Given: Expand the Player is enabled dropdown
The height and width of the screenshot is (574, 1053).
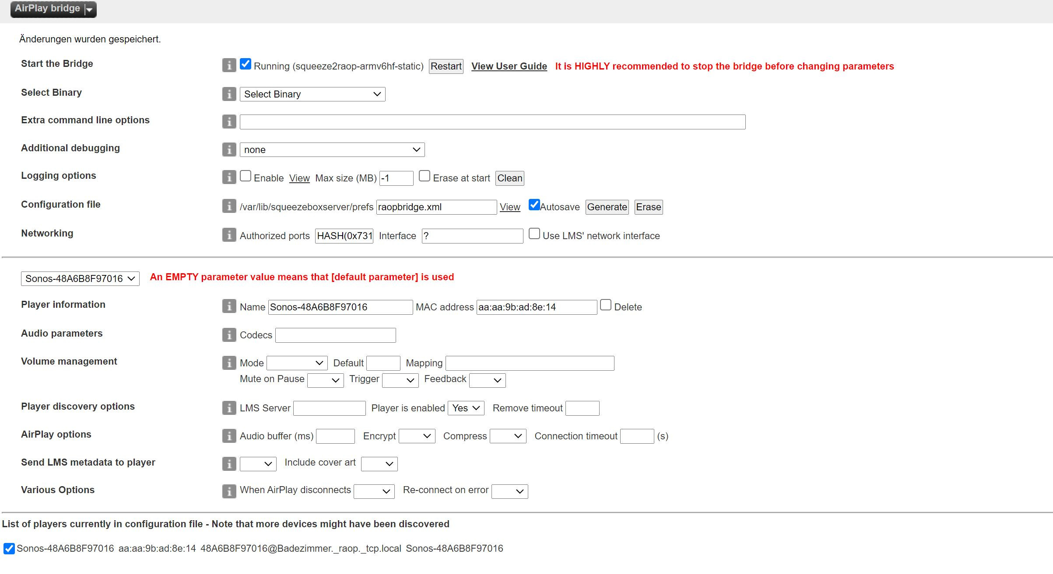Looking at the screenshot, I should tap(466, 408).
